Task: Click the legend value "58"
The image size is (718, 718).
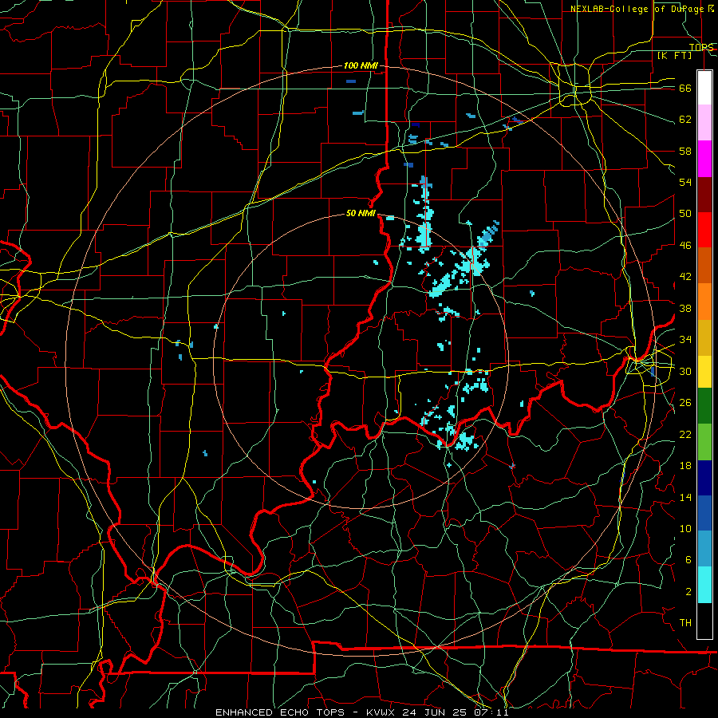Action: [685, 151]
